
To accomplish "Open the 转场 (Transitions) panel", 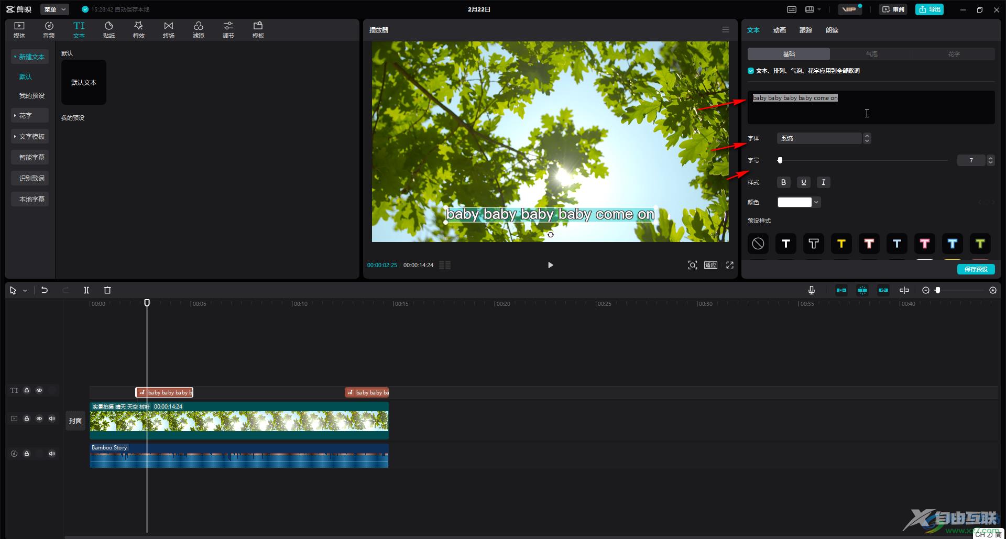I will [169, 30].
